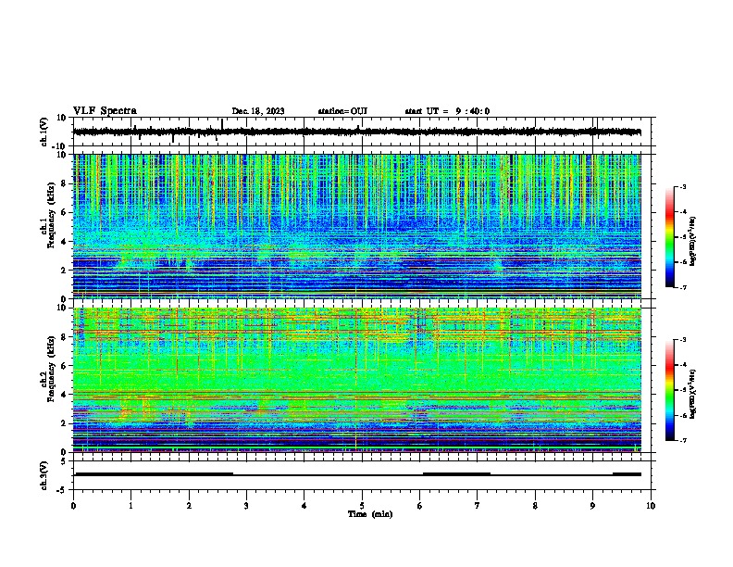Click the ch.1 spectrogram panel
Screen dimensions: 733x567
point(362,226)
